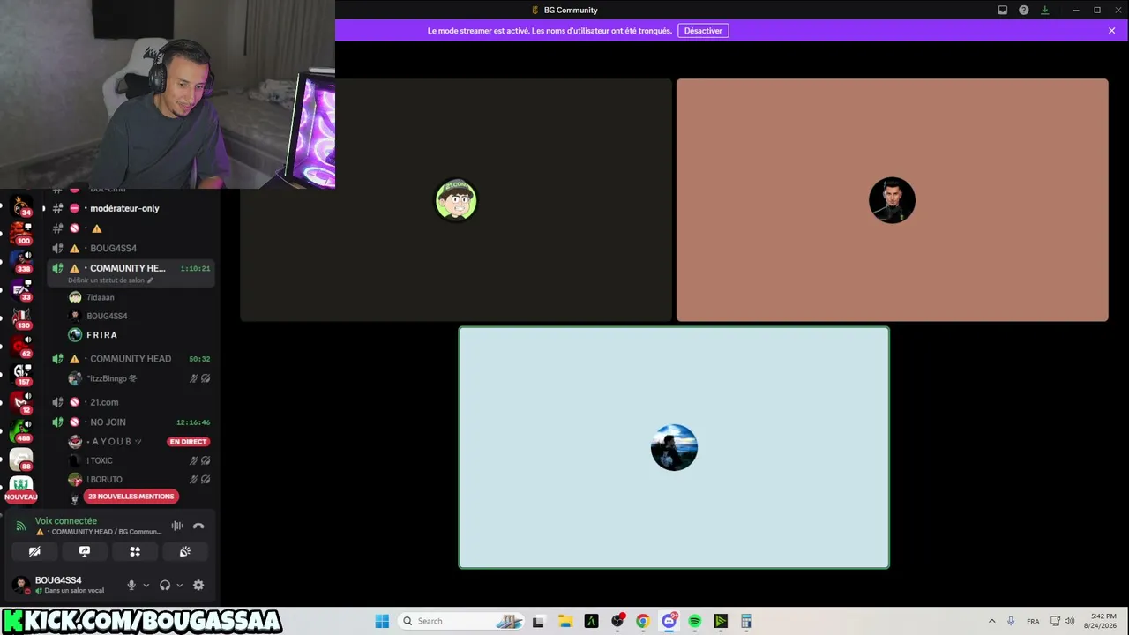Open the system volume control
The height and width of the screenshot is (635, 1129).
pyautogui.click(x=1070, y=621)
